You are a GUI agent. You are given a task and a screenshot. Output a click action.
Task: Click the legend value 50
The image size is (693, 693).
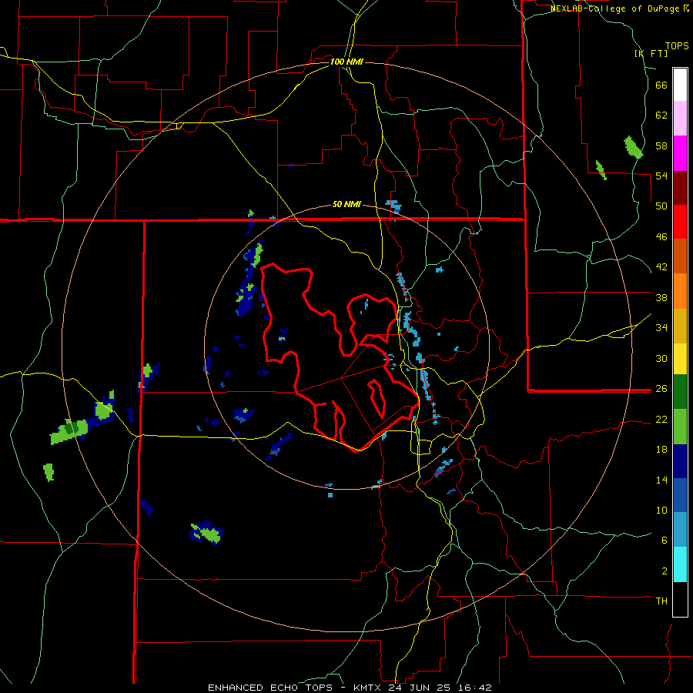[x=661, y=206]
